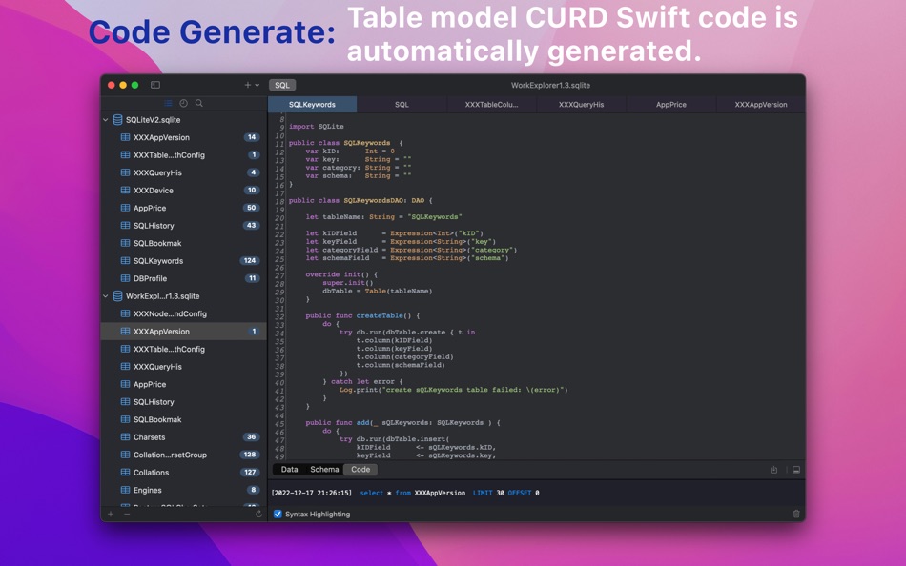Select XXXAppVersion table with badge 14

[x=183, y=137]
